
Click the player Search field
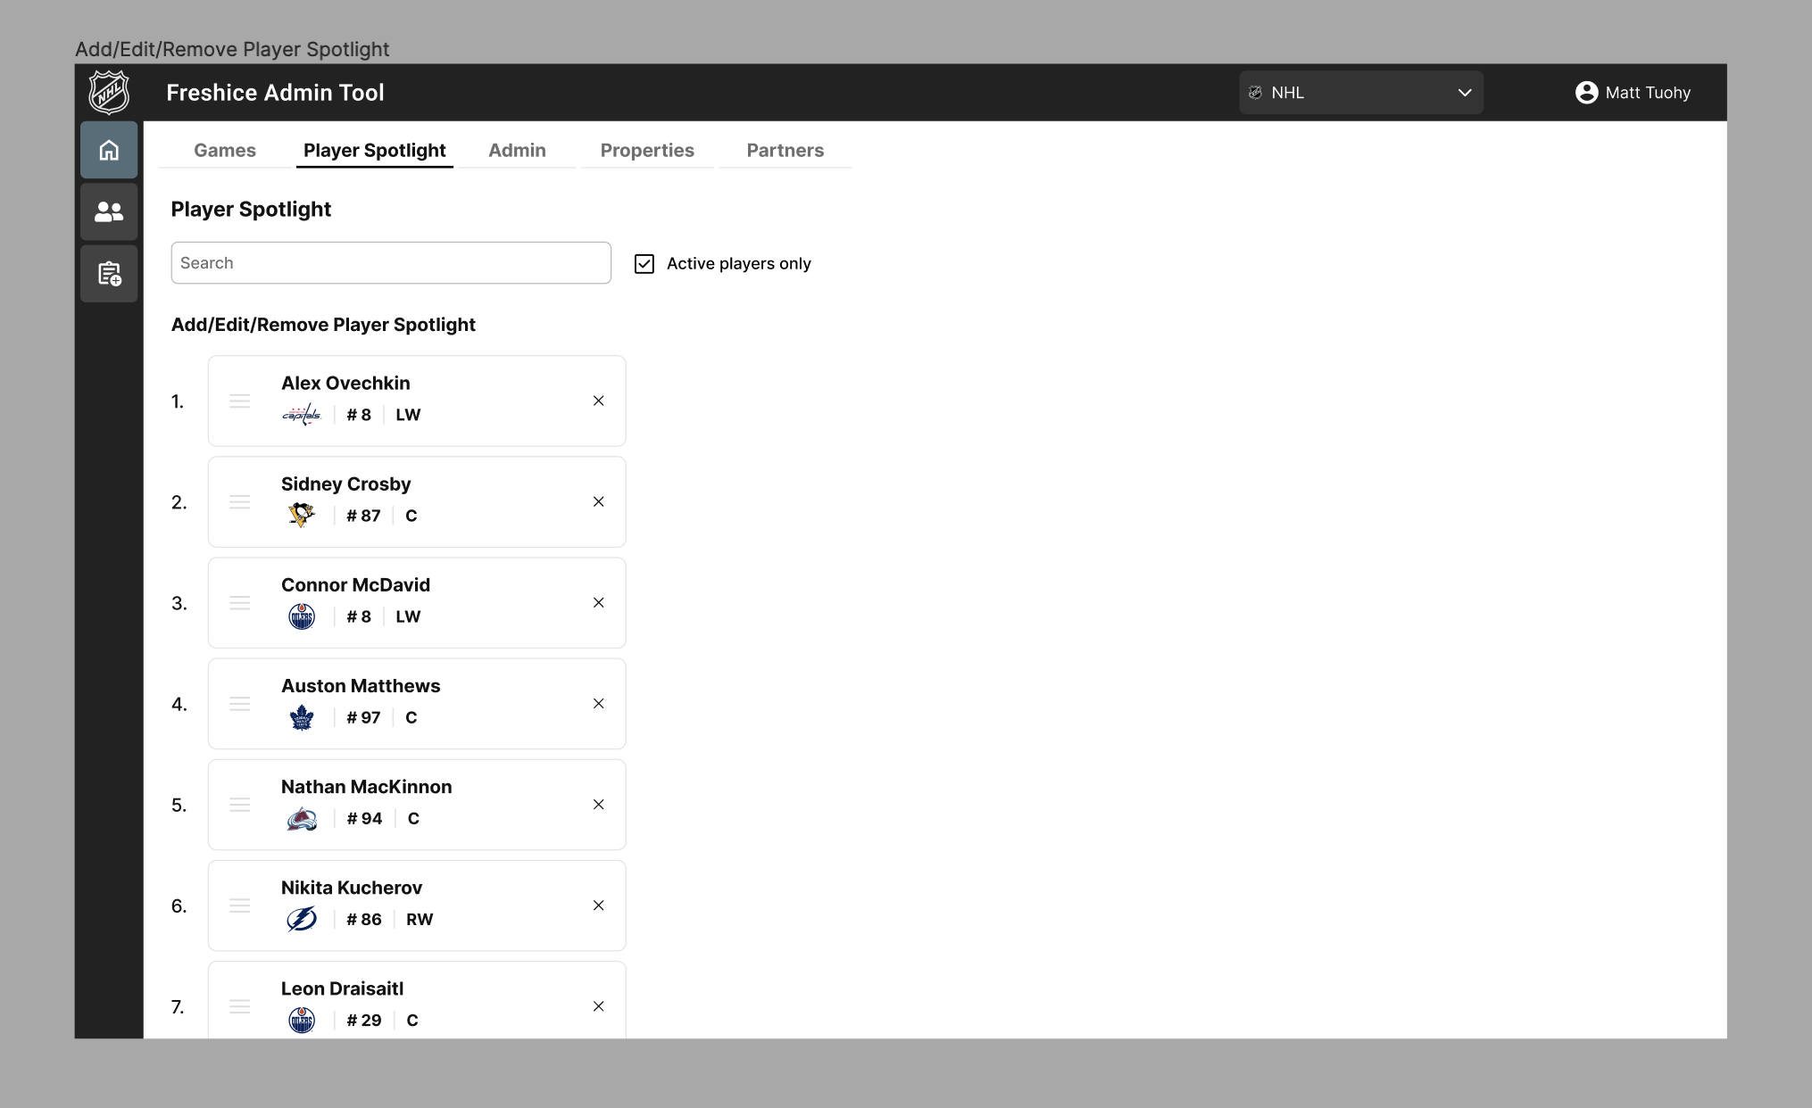[x=391, y=263]
